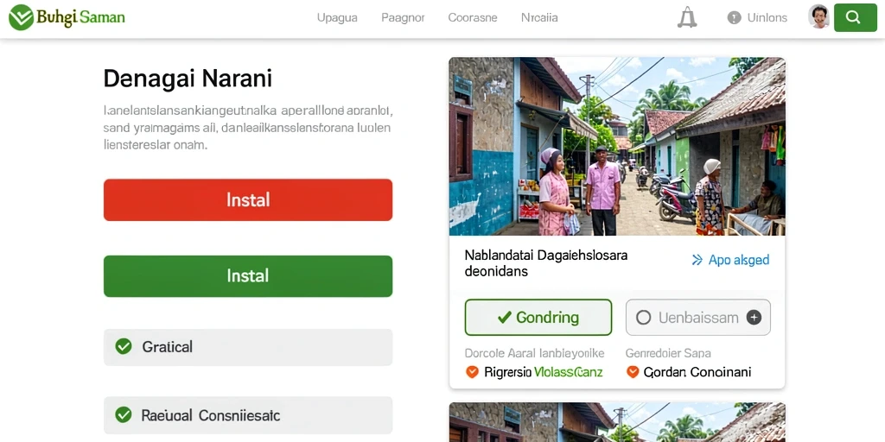
Task: Open the second card's partial street photo
Action: pyautogui.click(x=617, y=422)
